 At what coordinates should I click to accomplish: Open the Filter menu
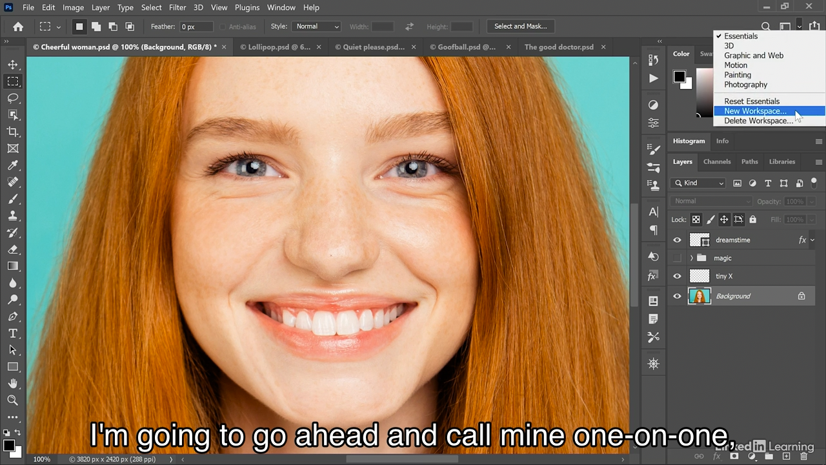click(x=177, y=8)
